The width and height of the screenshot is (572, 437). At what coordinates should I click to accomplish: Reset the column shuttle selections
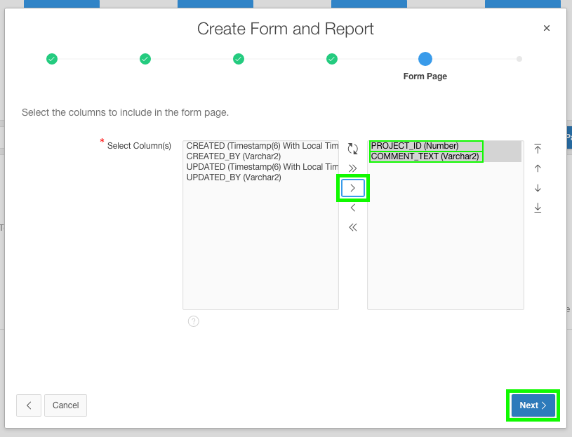tap(353, 148)
